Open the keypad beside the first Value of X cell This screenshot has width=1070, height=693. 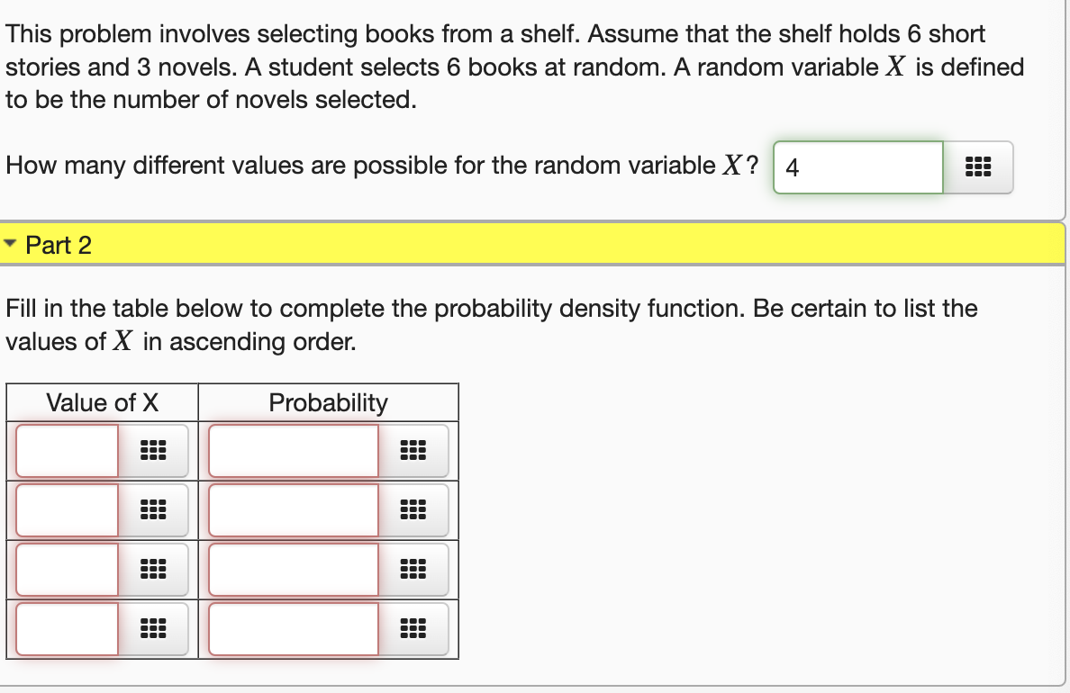[155, 451]
